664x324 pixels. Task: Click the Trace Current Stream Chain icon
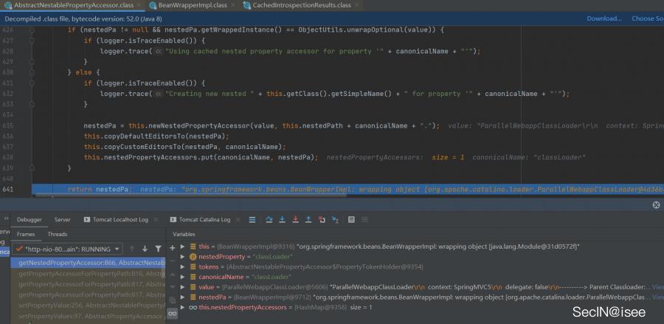364,219
